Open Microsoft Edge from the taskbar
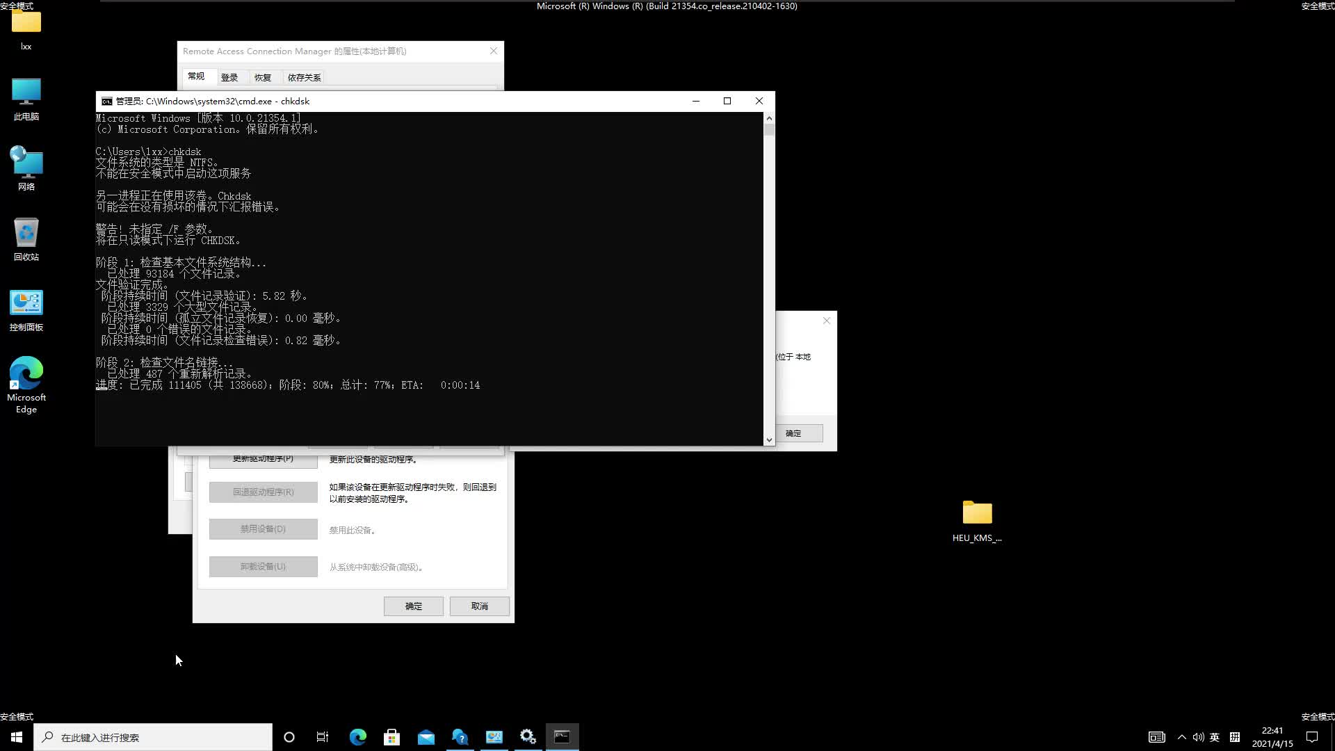 pos(357,736)
